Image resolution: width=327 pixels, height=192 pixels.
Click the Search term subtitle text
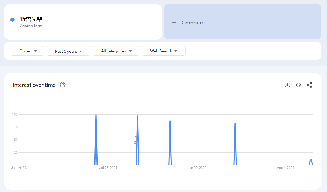(31, 26)
